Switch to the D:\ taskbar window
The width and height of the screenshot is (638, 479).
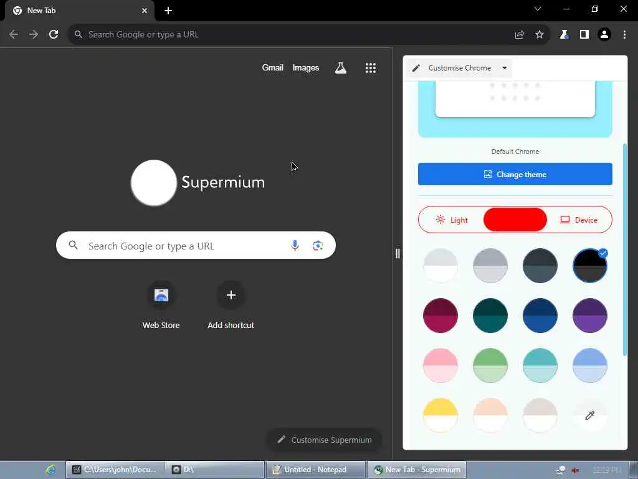coord(214,470)
